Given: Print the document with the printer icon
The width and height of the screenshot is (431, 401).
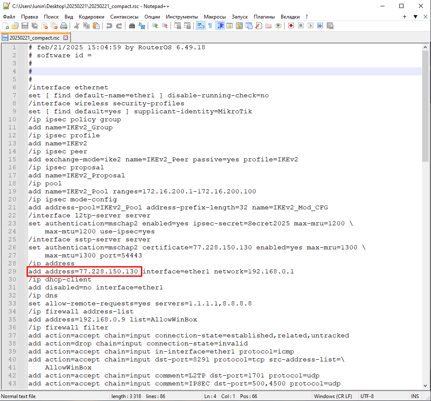Looking at the screenshot, I should pos(64,26).
